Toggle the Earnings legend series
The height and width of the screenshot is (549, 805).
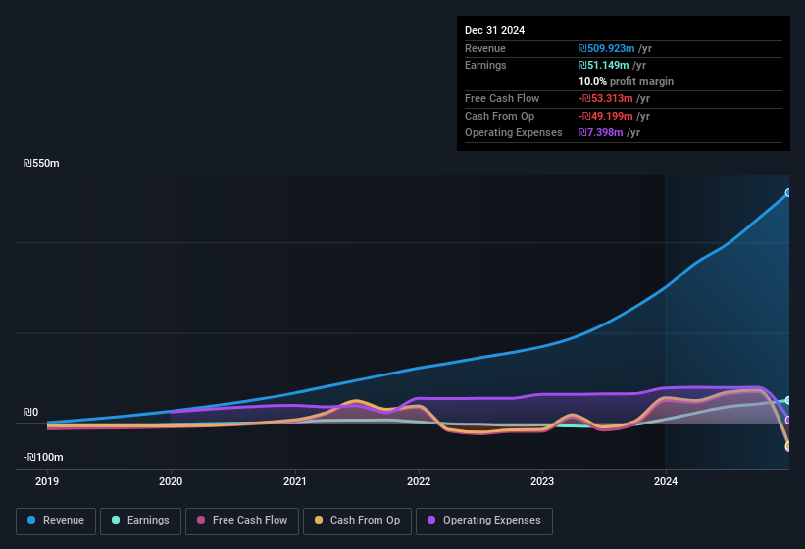140,521
